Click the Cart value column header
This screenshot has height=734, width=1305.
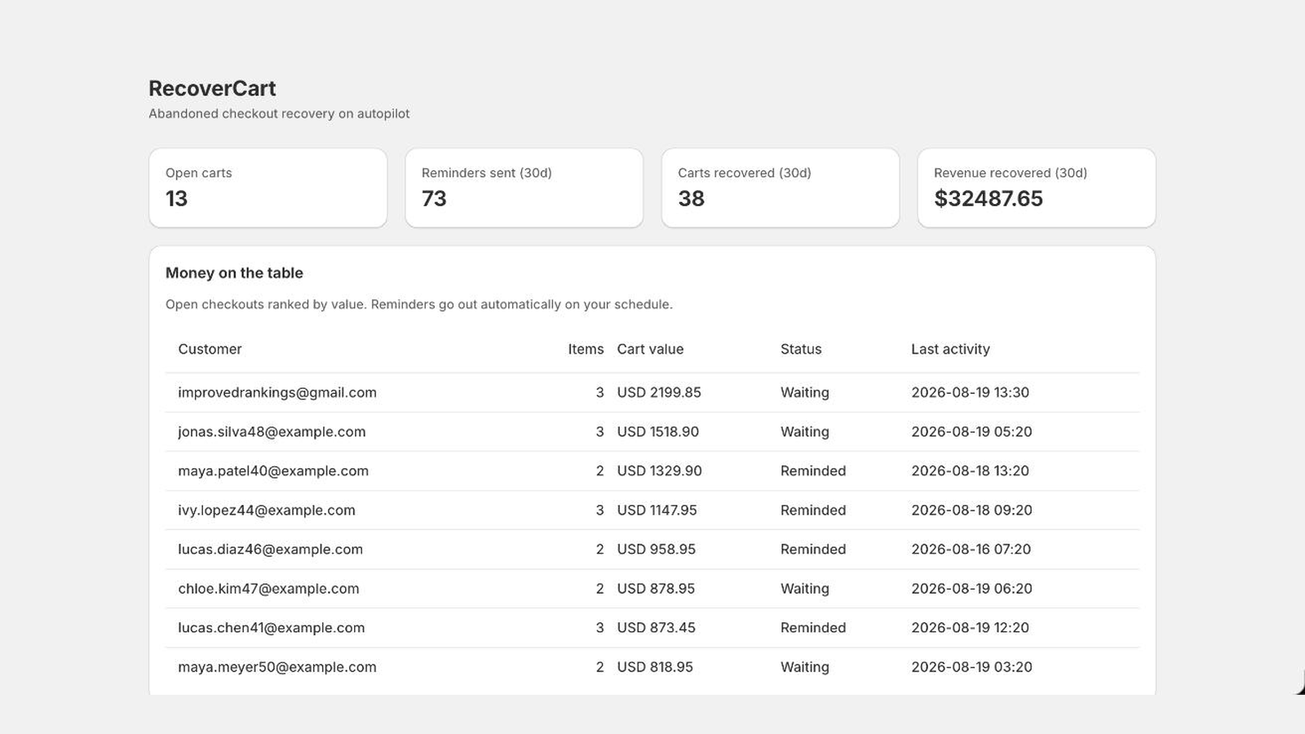pyautogui.click(x=650, y=349)
